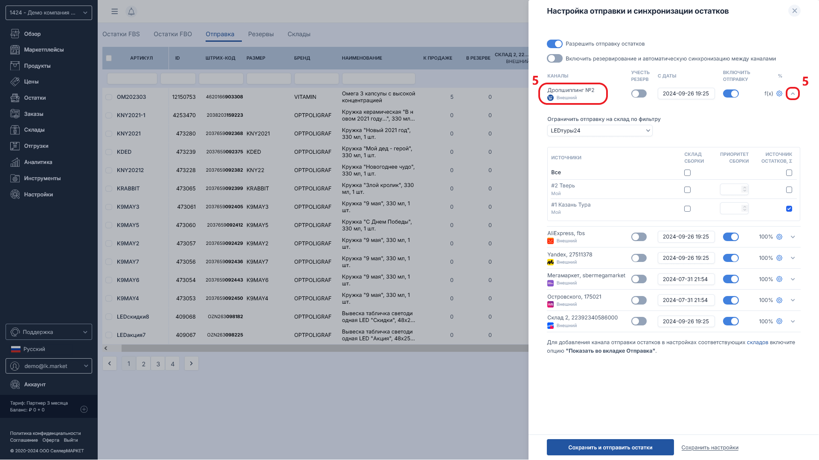This screenshot has height=460, width=819.
Task: Open the Склады sidebar icon
Action: pos(15,130)
